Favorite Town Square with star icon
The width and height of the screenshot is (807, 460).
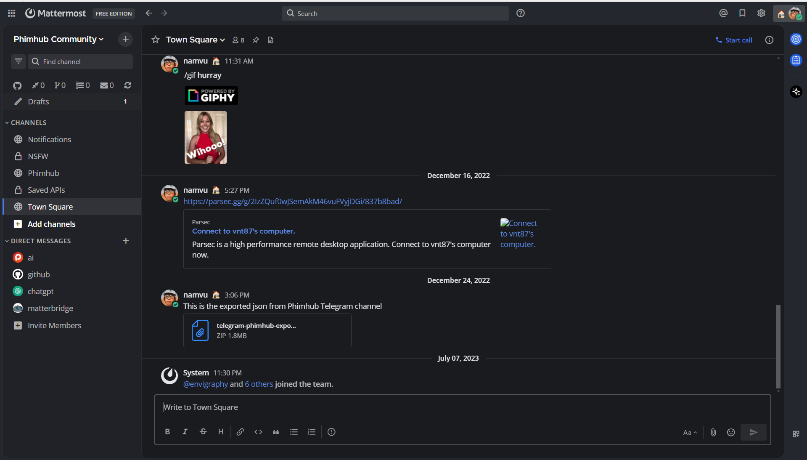pos(156,40)
